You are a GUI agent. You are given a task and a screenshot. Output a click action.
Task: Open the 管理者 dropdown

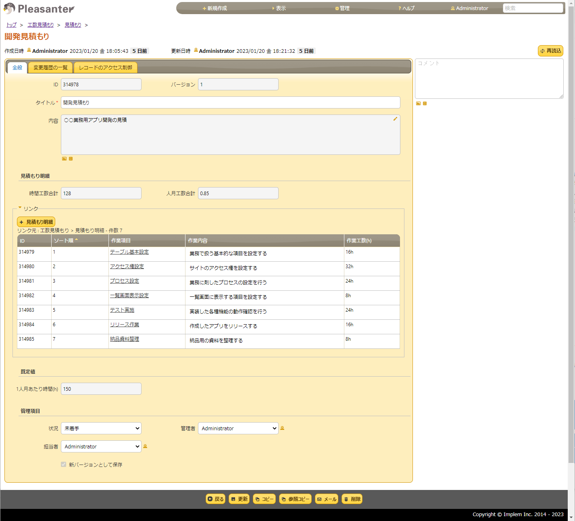238,428
